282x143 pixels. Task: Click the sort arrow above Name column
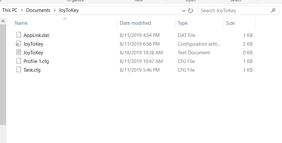click(x=65, y=19)
